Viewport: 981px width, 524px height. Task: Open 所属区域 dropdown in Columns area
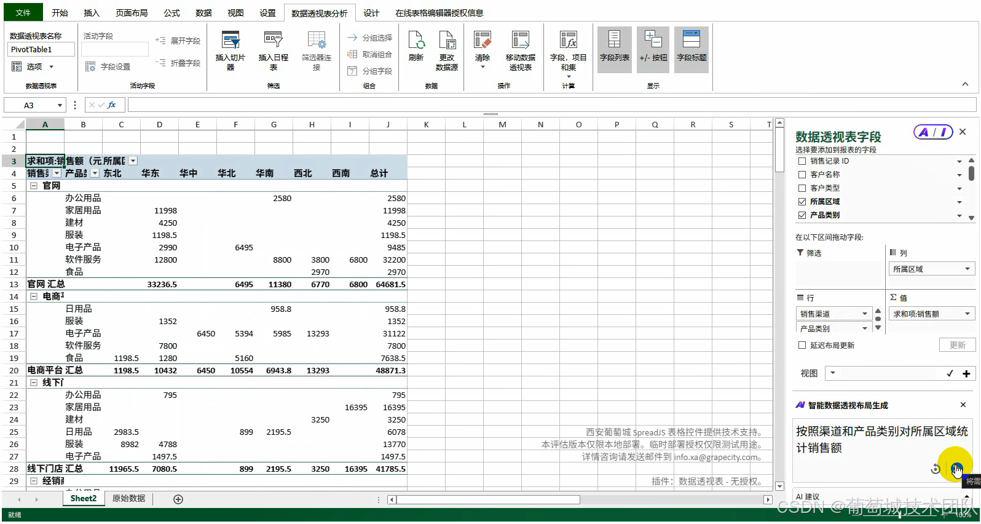click(x=967, y=269)
